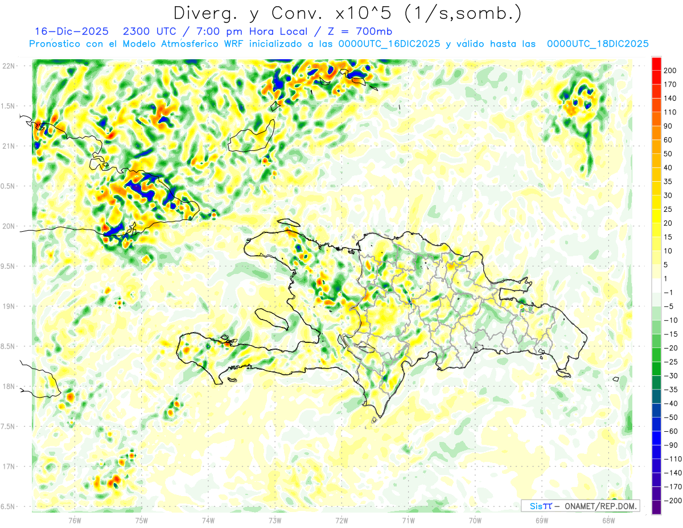Click the colorbar value "200" at top
Screen dimensions: 683x528
coord(670,71)
